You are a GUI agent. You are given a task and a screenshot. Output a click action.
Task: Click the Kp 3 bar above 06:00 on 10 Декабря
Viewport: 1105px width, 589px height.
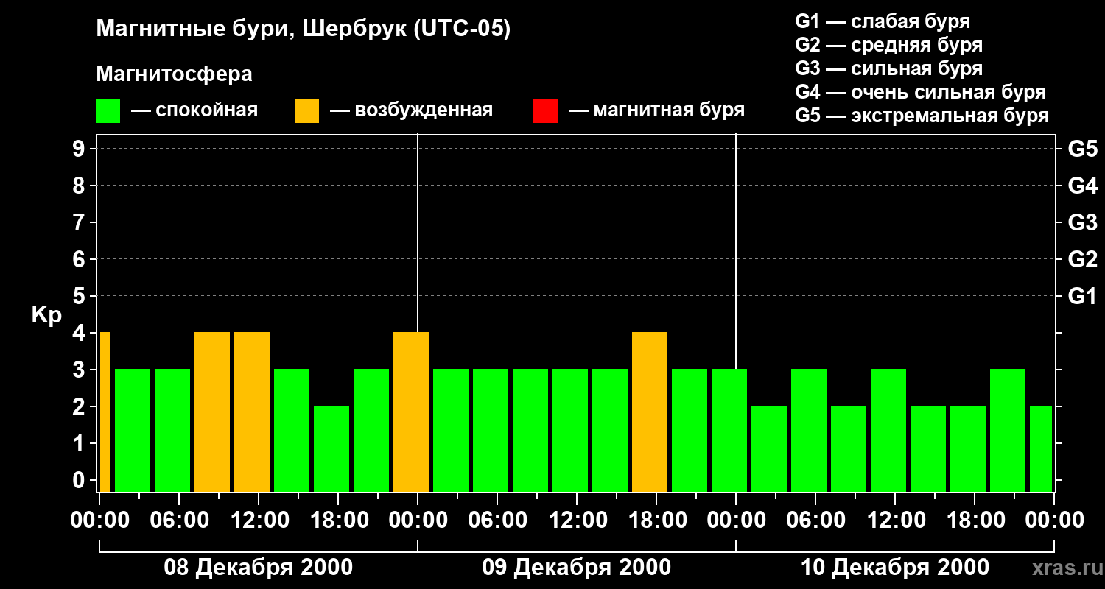tap(809, 430)
